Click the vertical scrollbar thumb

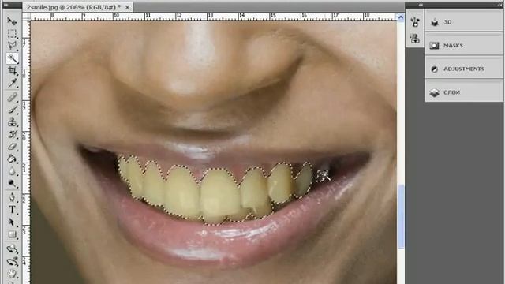(401, 216)
